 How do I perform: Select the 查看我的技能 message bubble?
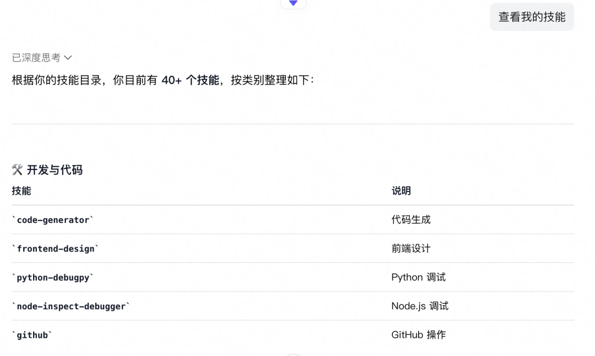click(x=532, y=17)
